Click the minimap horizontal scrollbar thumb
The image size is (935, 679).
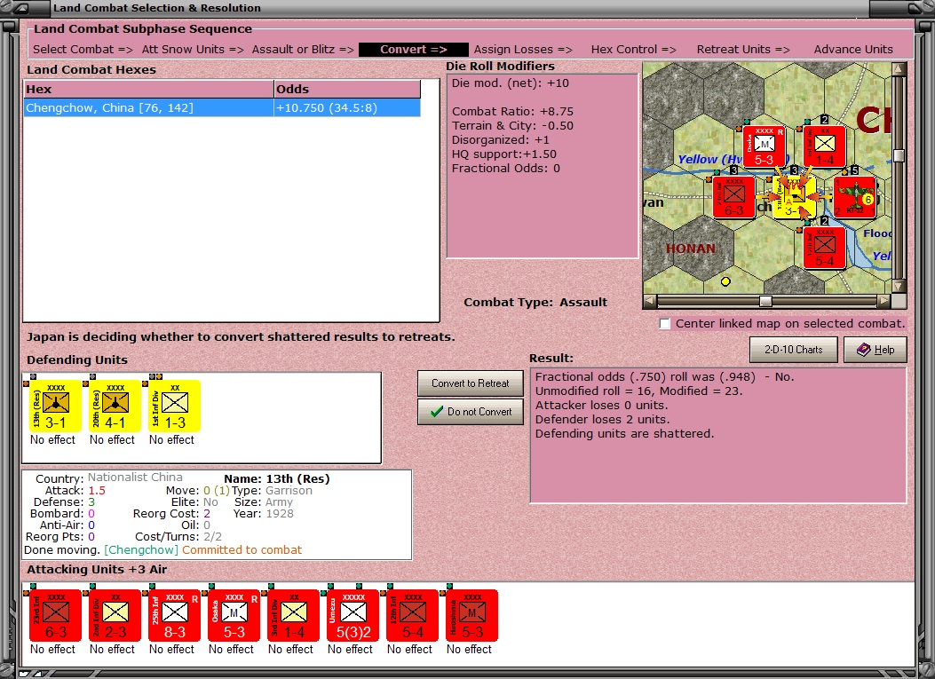(765, 301)
